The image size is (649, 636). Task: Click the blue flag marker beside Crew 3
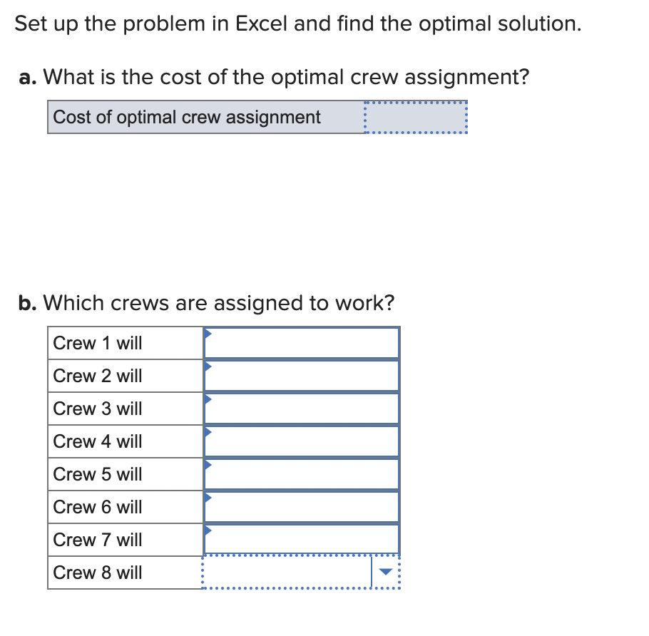coord(207,398)
